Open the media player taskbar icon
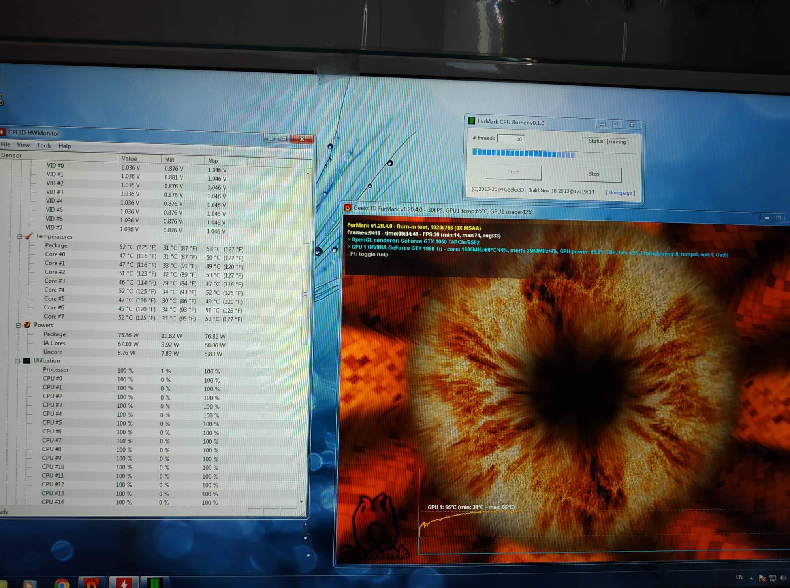Image resolution: width=790 pixels, height=588 pixels. pyautogui.click(x=29, y=584)
